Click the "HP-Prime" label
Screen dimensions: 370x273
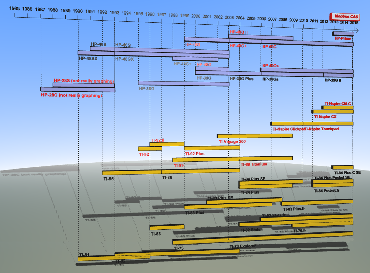point(343,38)
